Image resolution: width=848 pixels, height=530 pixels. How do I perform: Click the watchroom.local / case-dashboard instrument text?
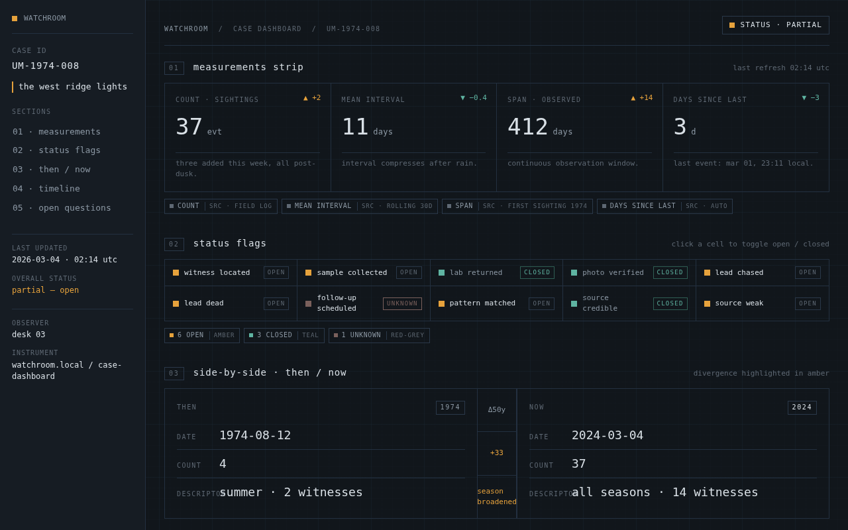(x=67, y=370)
